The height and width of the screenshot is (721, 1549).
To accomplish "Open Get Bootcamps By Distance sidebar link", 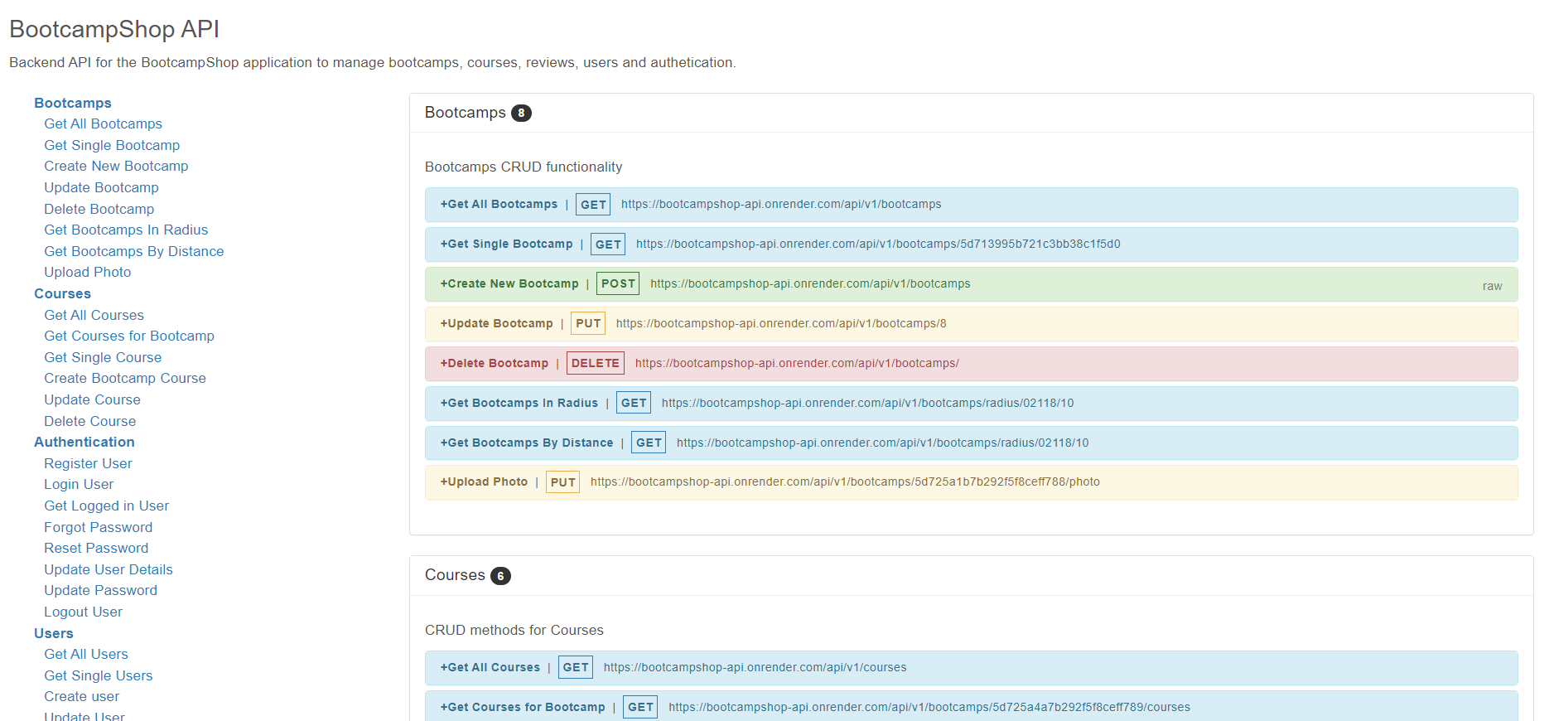I will click(x=133, y=251).
